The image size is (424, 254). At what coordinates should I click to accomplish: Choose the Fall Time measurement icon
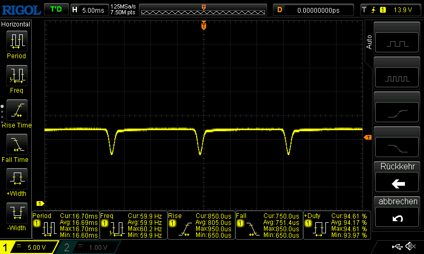click(16, 144)
